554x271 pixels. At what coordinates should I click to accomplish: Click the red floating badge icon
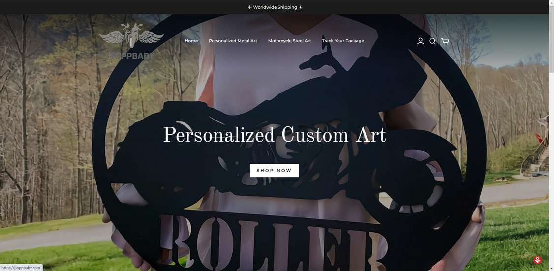point(538,260)
